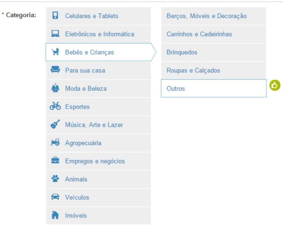Click the tractor icon for Agropecuária
Viewport: 283px width, 231px height.
point(55,143)
